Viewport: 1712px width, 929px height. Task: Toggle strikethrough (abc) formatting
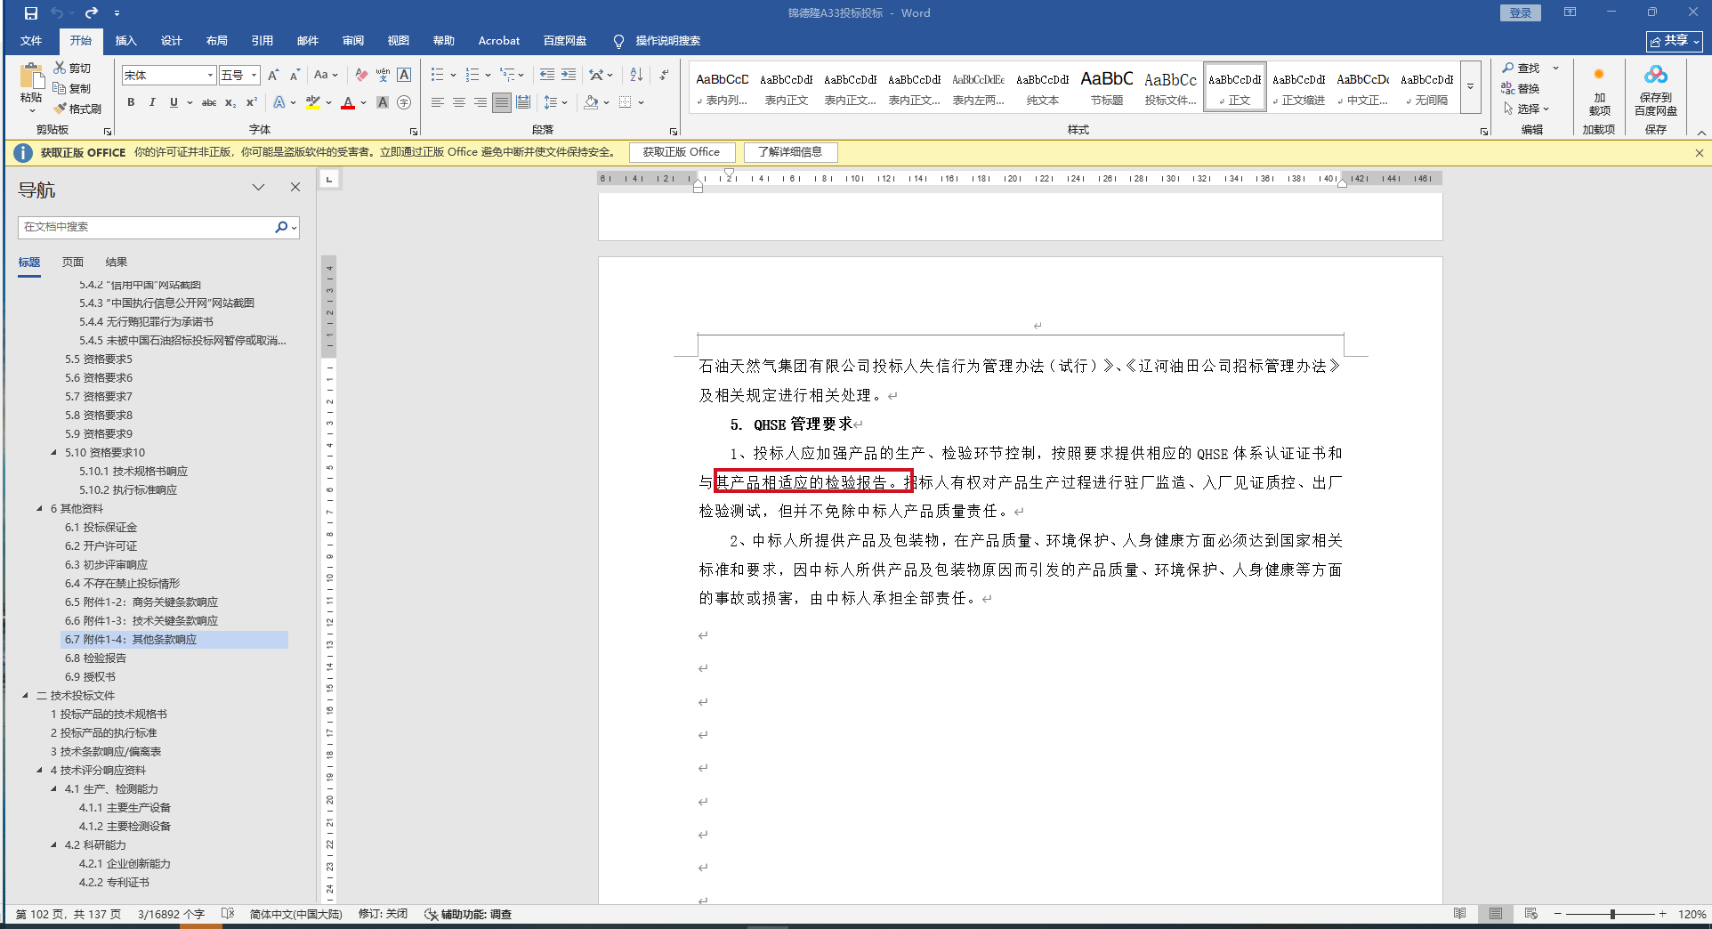click(x=209, y=102)
